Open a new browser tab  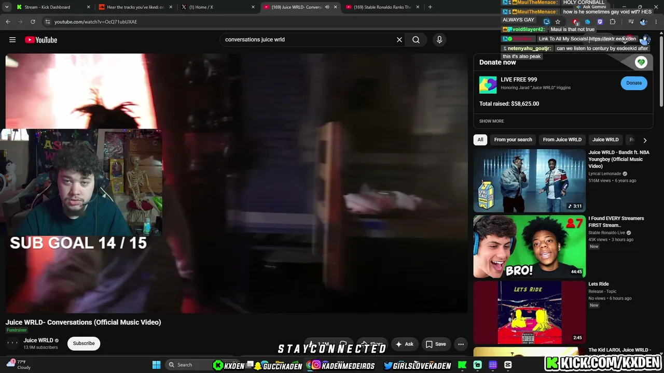click(x=430, y=7)
